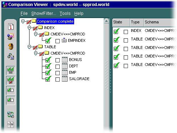177x133 pixels.
Task: Select the TABLE folder label
Action: point(50,47)
